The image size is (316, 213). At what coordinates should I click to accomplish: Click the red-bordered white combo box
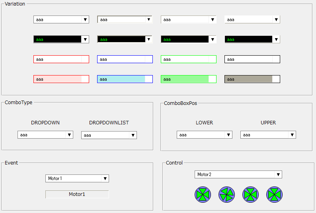(x=61, y=59)
